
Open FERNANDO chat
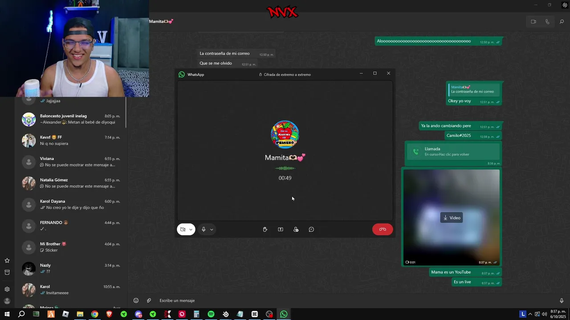(71, 226)
